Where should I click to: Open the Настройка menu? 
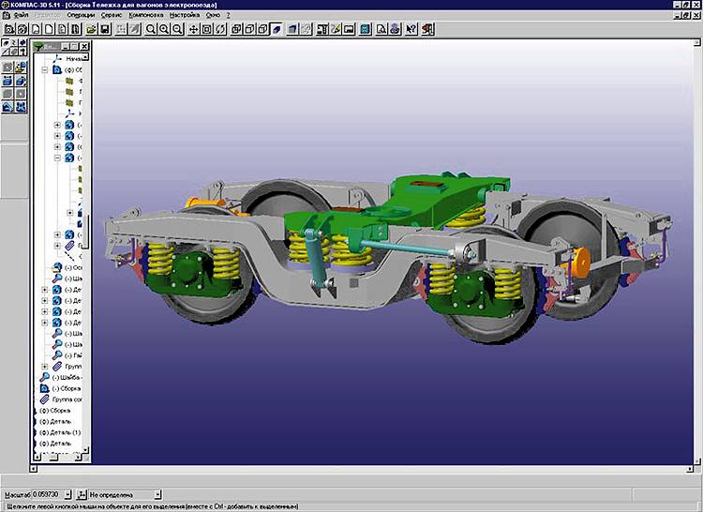click(x=185, y=15)
